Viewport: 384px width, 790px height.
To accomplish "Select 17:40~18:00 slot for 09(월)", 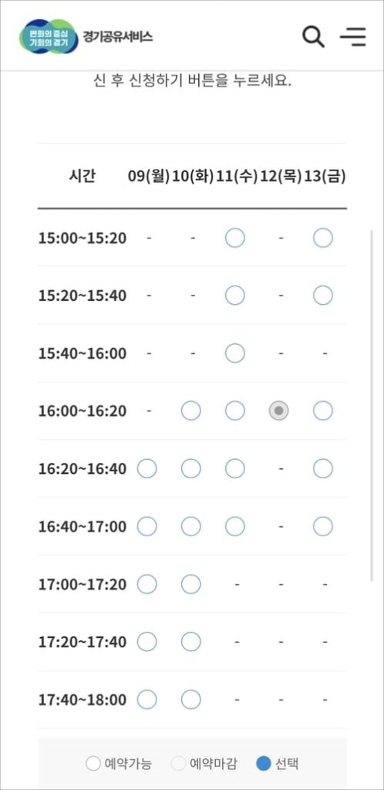I will 147,699.
